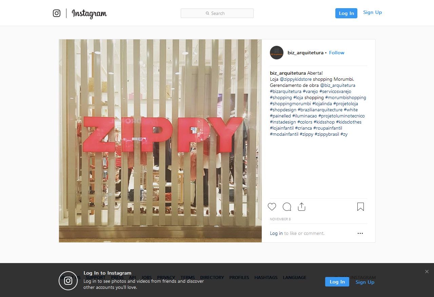Screen dimensions: 434x297
Task: Save post with bookmark icon
Action: [x=360, y=207]
